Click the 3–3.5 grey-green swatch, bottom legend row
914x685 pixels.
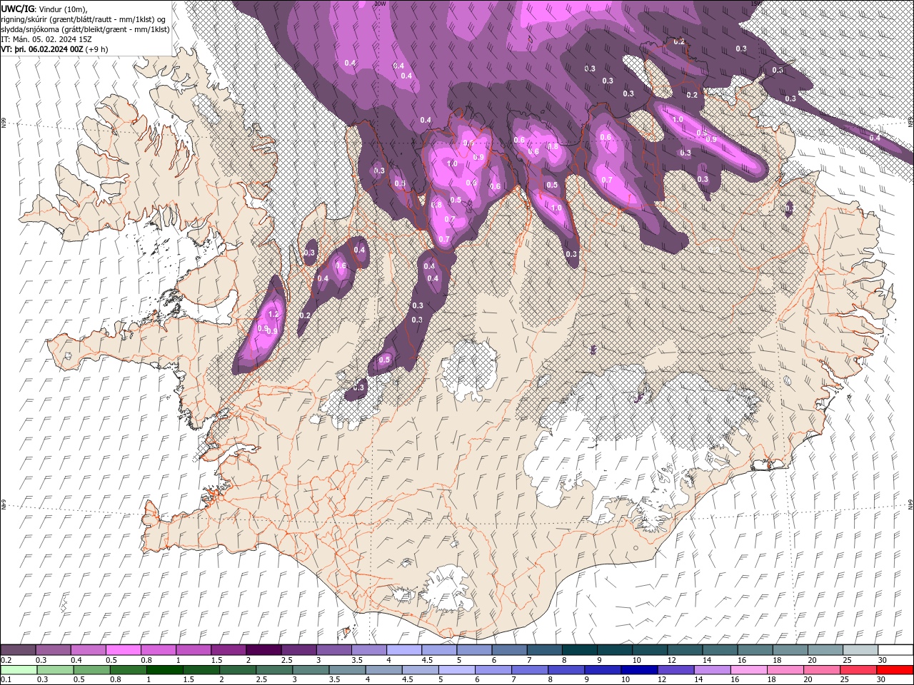click(311, 670)
